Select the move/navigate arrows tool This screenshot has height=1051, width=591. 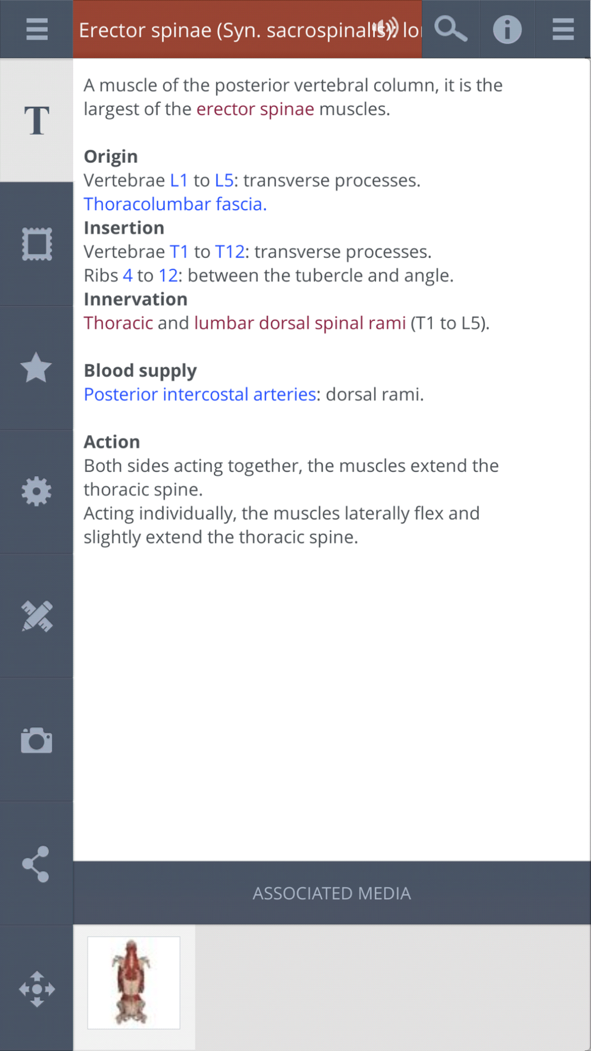pos(37,988)
